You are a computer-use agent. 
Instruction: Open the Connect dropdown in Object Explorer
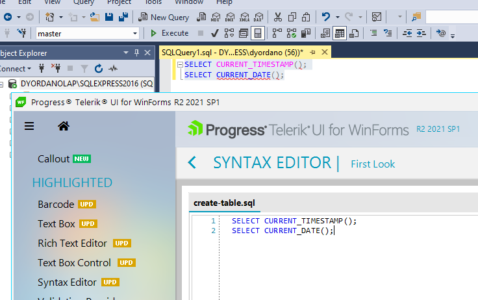point(15,69)
